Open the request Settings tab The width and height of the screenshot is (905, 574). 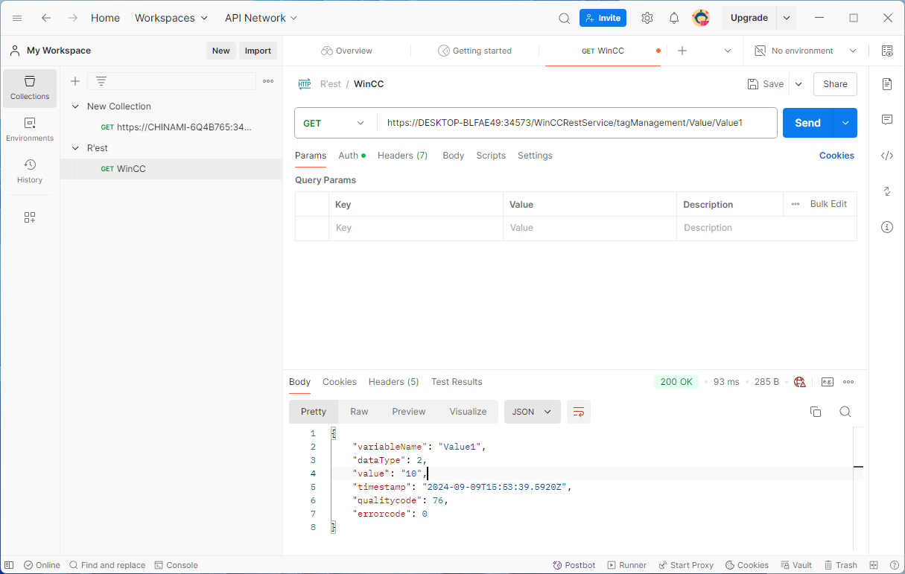click(535, 156)
